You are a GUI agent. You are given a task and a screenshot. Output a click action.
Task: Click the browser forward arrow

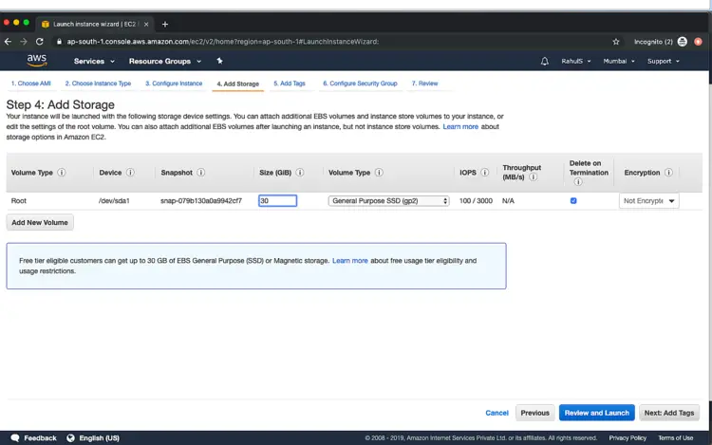(x=24, y=42)
